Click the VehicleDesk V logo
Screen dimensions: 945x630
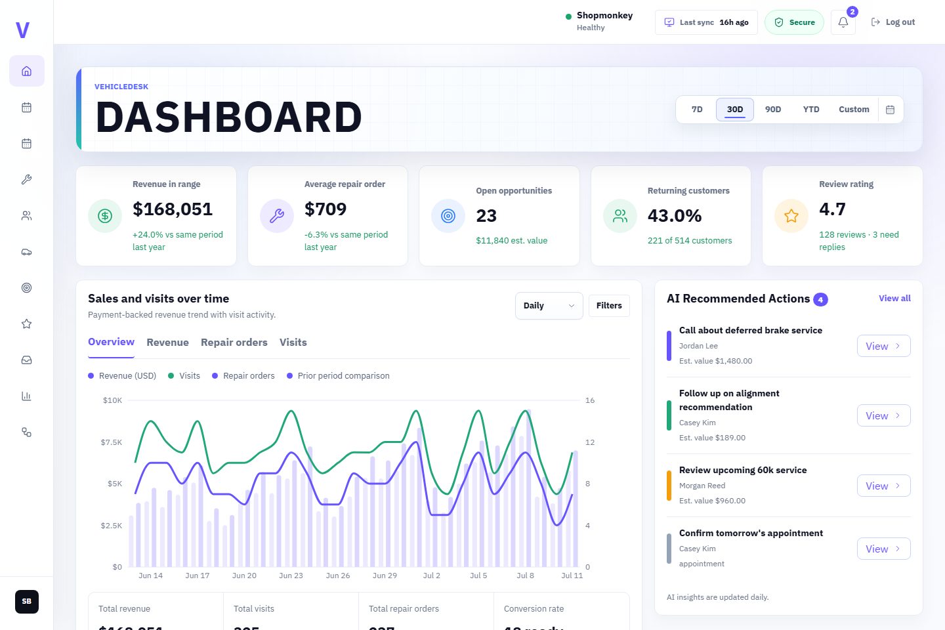pos(23,30)
